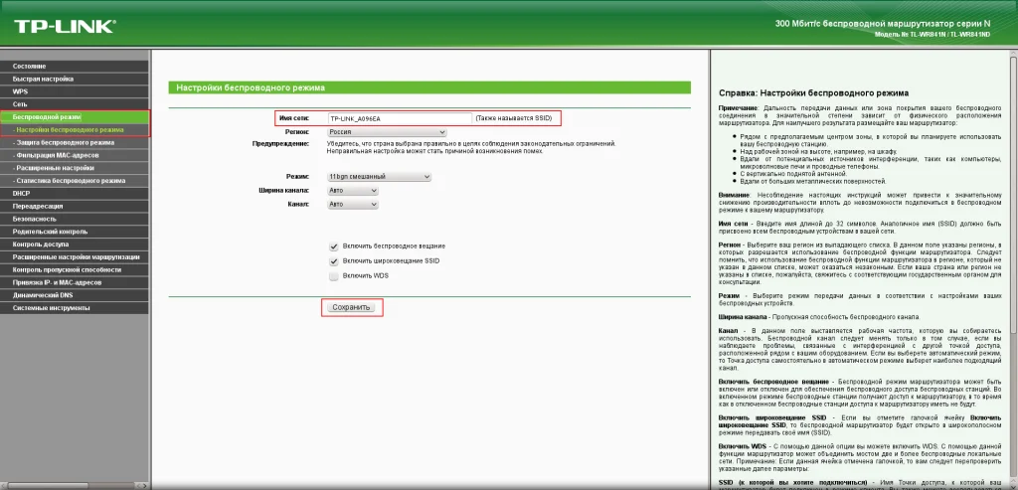Enable the Включить WDS checkbox
1018x490 pixels.
tap(334, 276)
